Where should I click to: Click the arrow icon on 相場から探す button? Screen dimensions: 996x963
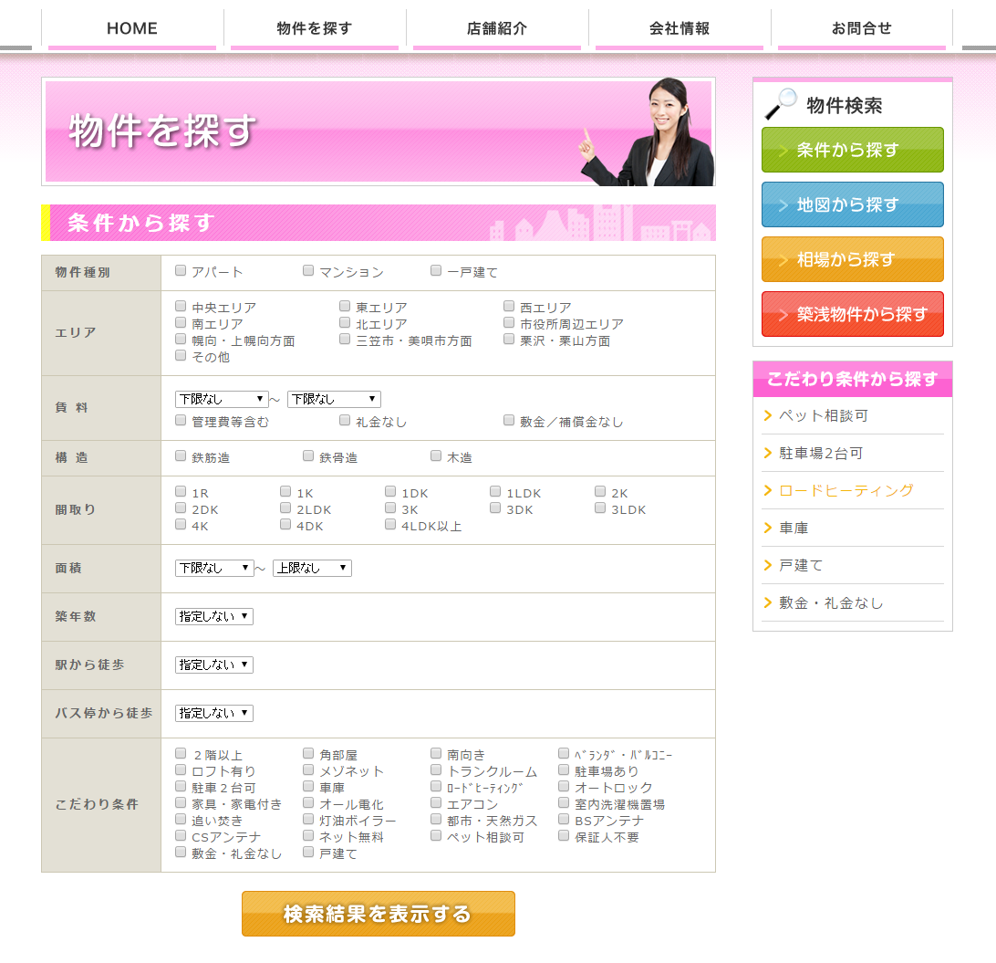point(783,260)
